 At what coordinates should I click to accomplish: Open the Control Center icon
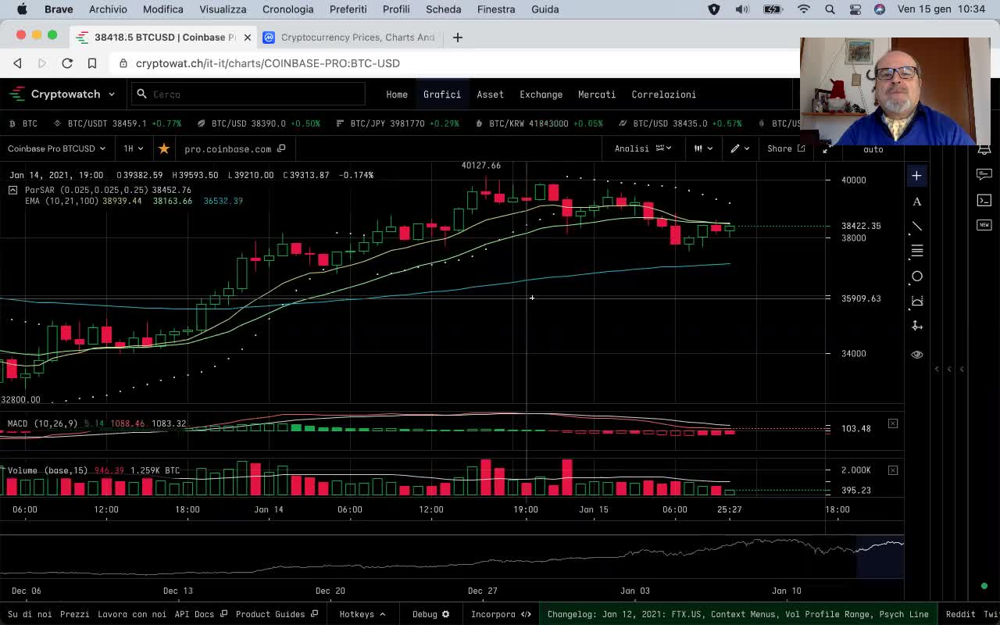pos(855,9)
